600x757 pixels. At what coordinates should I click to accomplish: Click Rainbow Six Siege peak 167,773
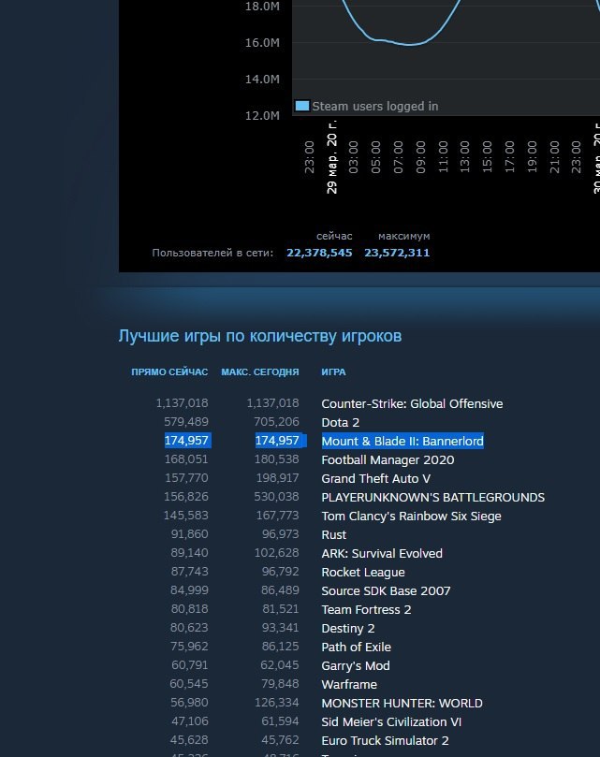pos(277,516)
